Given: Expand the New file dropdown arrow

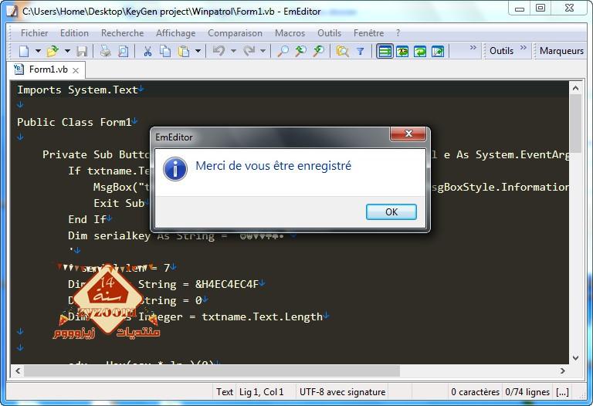Looking at the screenshot, I should coord(38,51).
